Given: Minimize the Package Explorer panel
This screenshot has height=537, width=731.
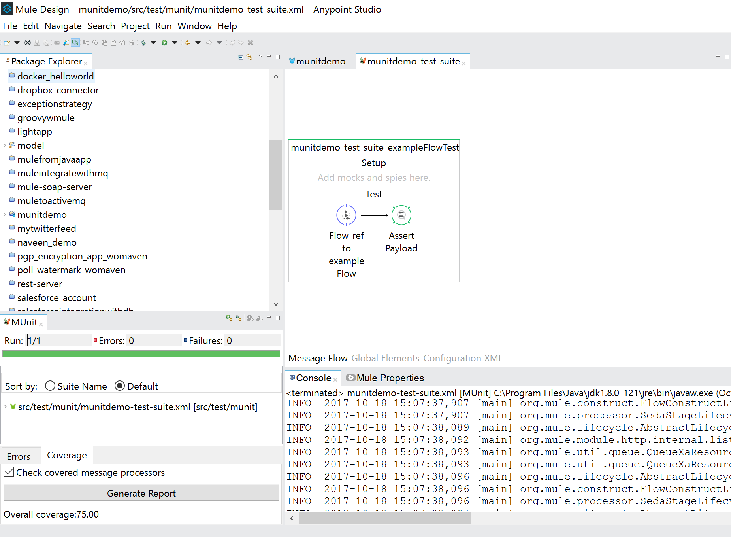Looking at the screenshot, I should (x=269, y=56).
